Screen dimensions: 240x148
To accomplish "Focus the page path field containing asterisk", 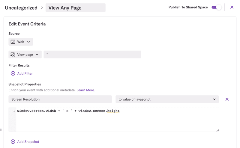I will click(x=92, y=55).
